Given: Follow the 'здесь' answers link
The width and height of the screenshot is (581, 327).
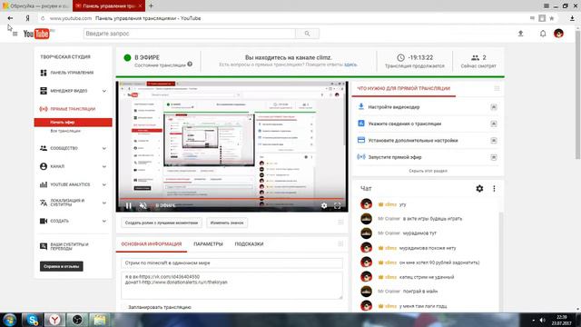Looking at the screenshot, I should point(350,64).
